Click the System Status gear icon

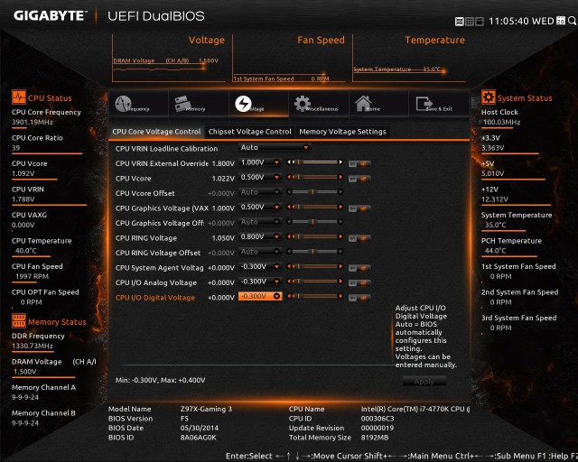pos(488,97)
